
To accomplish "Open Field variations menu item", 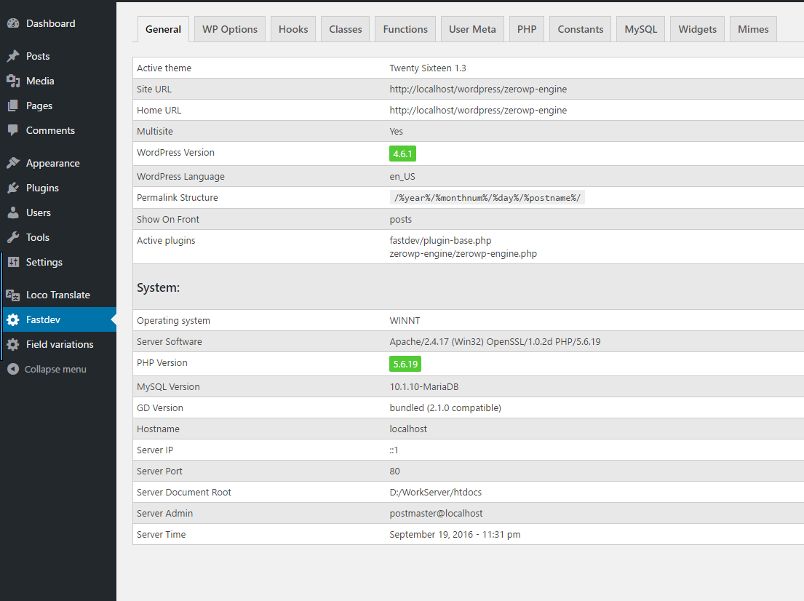I will 60,344.
